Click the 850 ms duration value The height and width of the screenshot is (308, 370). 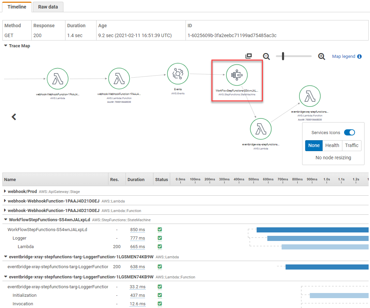[137, 230]
